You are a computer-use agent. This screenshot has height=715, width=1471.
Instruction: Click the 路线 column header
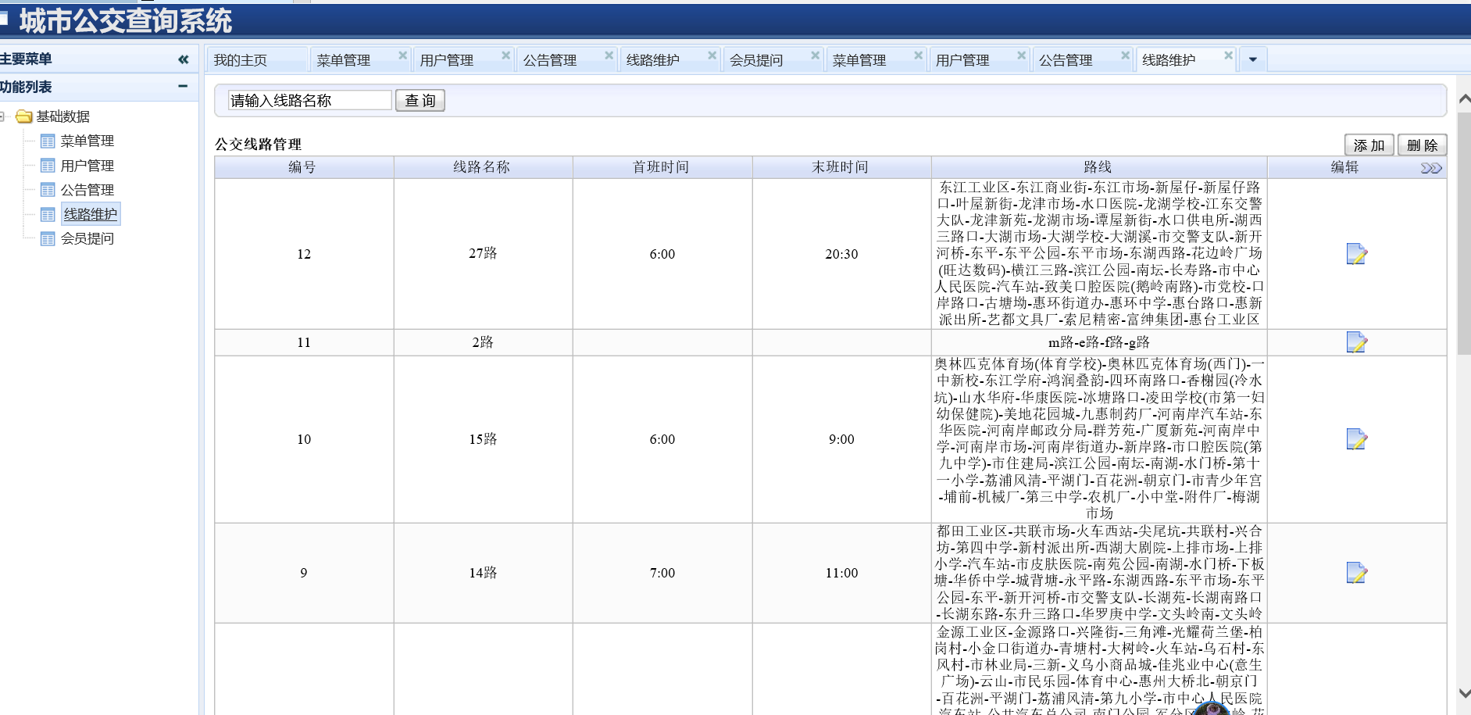1098,167
